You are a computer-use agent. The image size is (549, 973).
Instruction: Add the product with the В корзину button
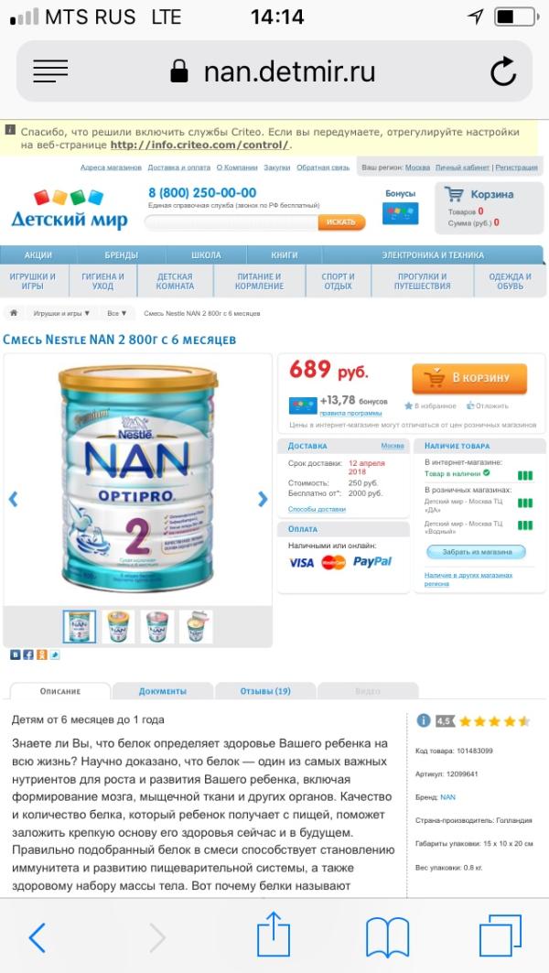469,378
